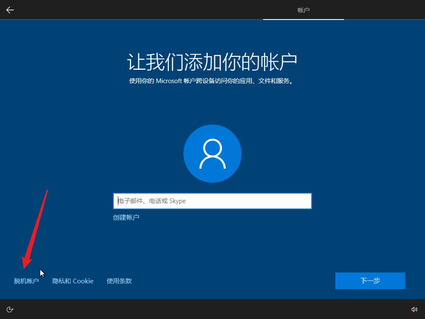Open 使用条款 terms of use
This screenshot has height=319, width=425.
pos(119,281)
